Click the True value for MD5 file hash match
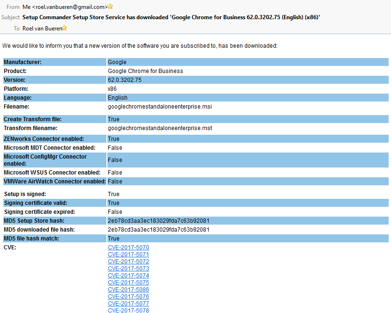 (113, 239)
